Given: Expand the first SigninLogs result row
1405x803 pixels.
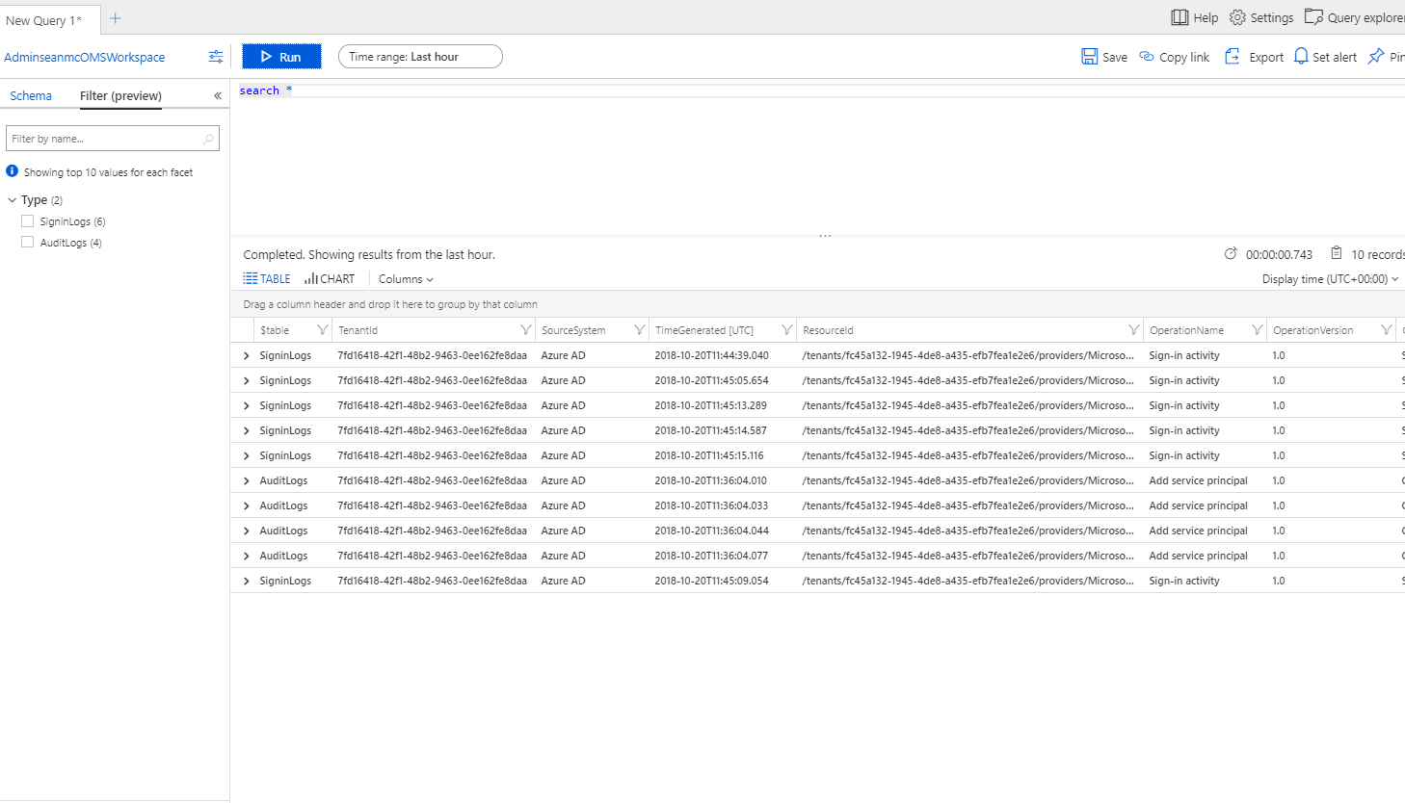Looking at the screenshot, I should pos(246,354).
